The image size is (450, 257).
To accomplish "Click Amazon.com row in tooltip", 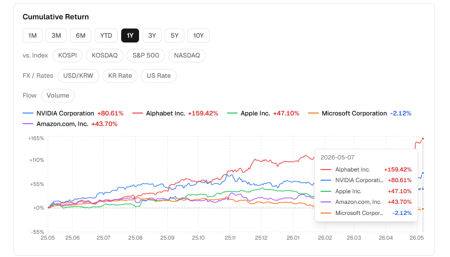I will 366,202.
